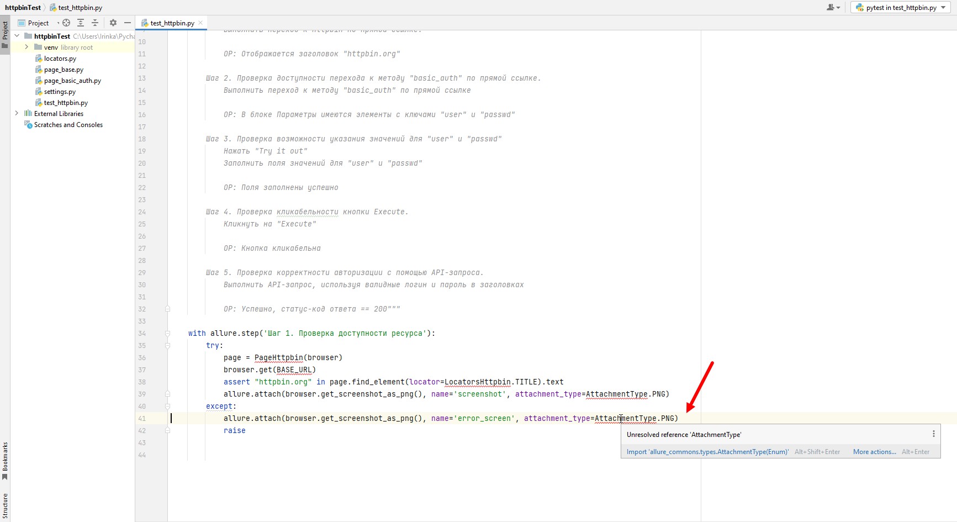957x522 pixels.
Task: Open Project panel settings gear
Action: 113,23
